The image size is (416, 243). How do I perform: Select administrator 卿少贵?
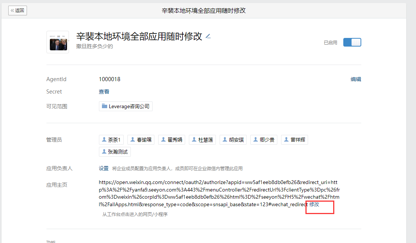(264, 140)
